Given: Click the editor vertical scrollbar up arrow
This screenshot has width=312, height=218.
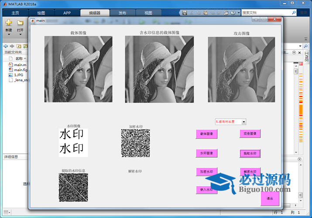Looking at the screenshot, I should 296,66.
